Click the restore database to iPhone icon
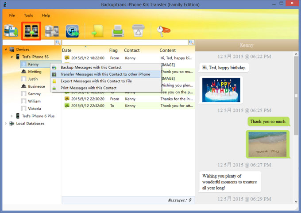 (x=52, y=31)
